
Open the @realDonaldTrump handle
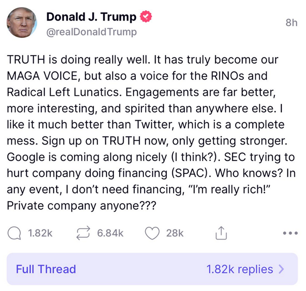pos(91,32)
